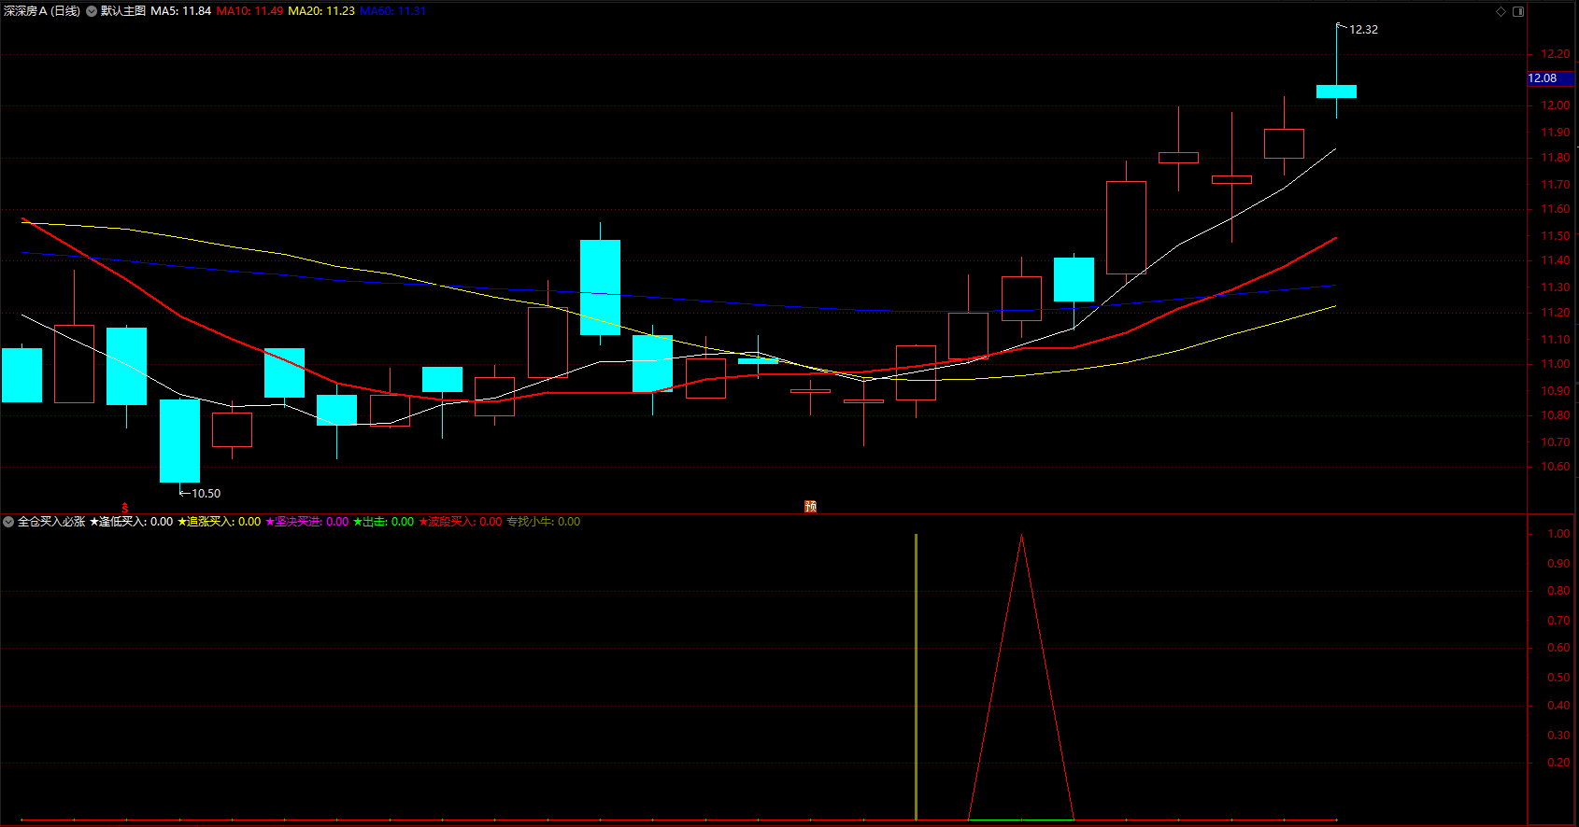
Task: Click the diamond icon at top right
Action: click(x=1501, y=11)
